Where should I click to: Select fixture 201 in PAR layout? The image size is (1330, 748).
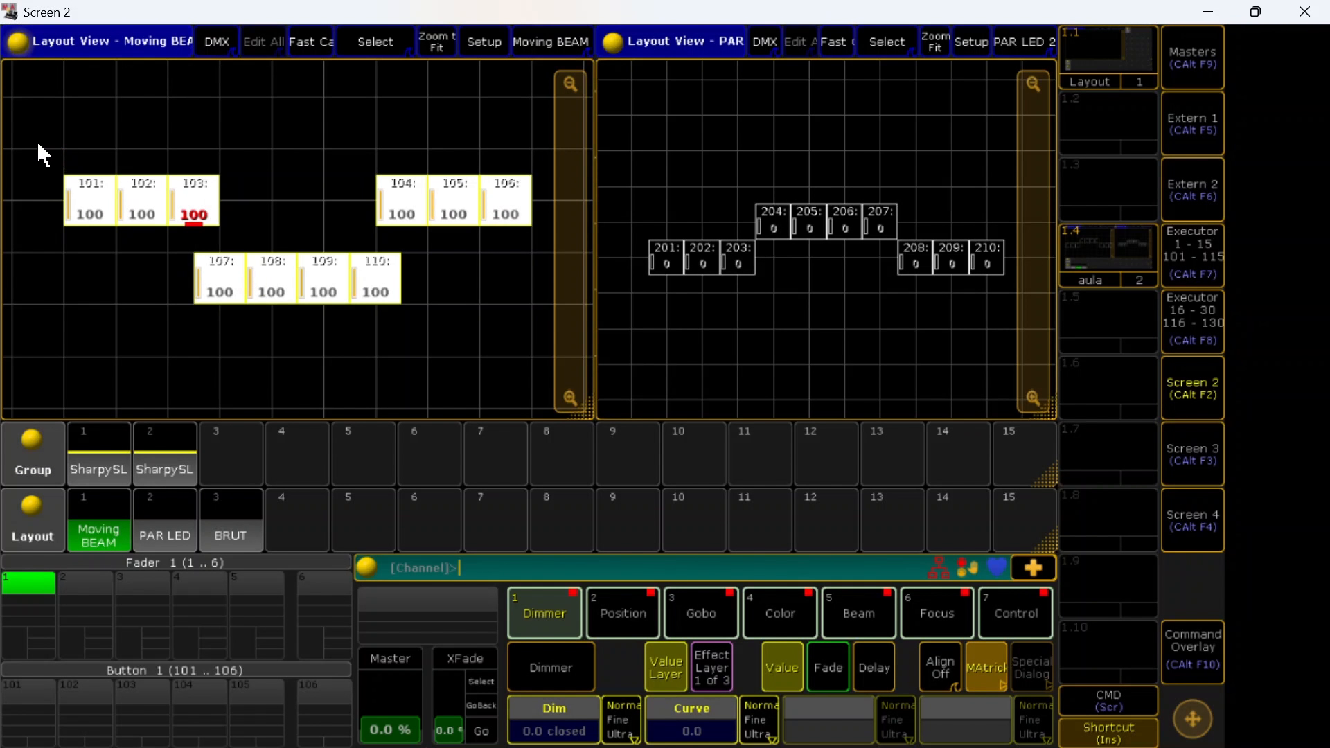coord(666,257)
